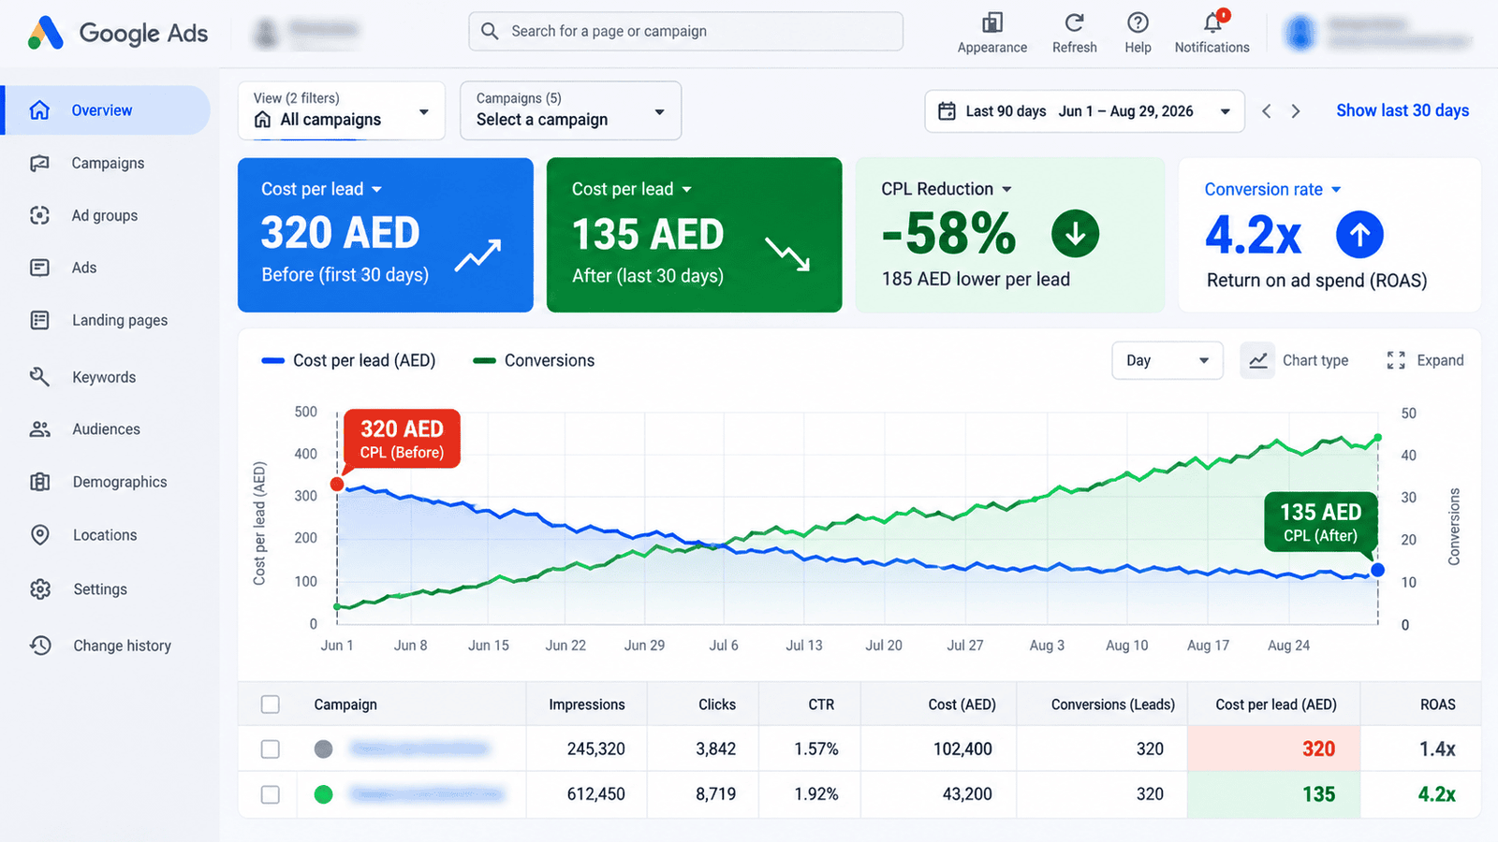Open Campaigns from sidebar
This screenshot has width=1498, height=842.
[x=108, y=163]
